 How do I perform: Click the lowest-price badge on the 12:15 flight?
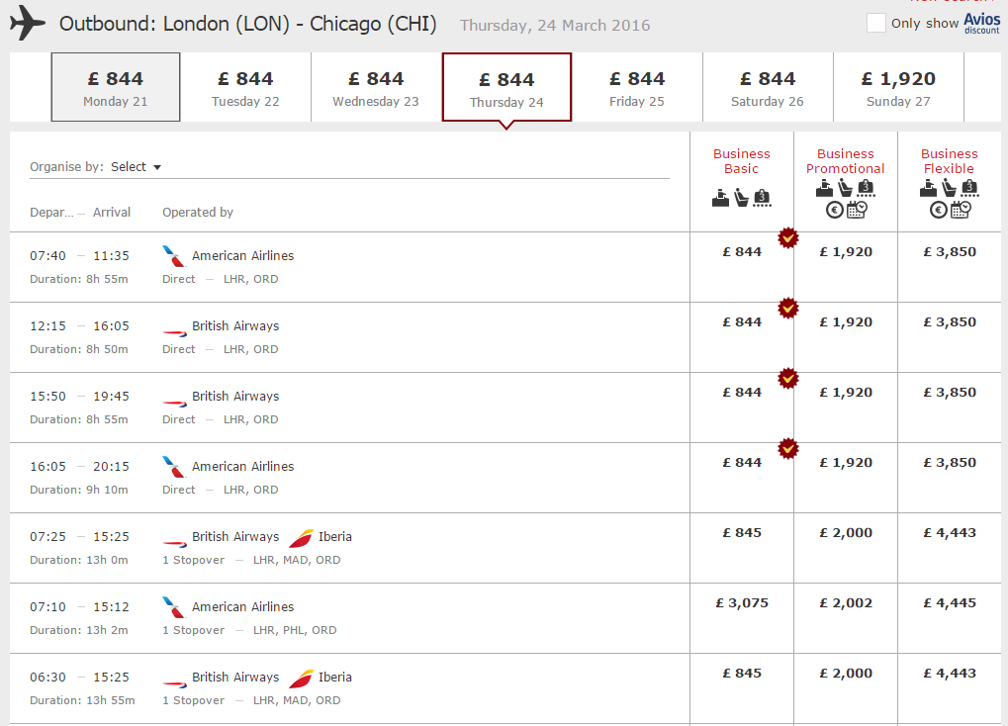tap(788, 308)
